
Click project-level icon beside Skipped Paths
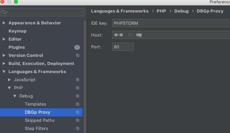pyautogui.click(x=77, y=120)
